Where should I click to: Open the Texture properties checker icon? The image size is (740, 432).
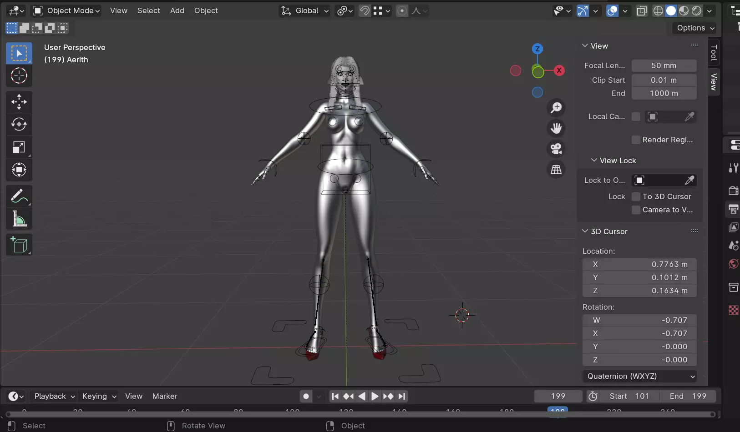click(733, 310)
